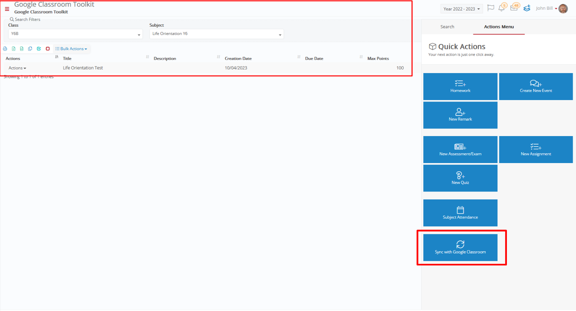Export table to Excel icon

click(x=13, y=49)
